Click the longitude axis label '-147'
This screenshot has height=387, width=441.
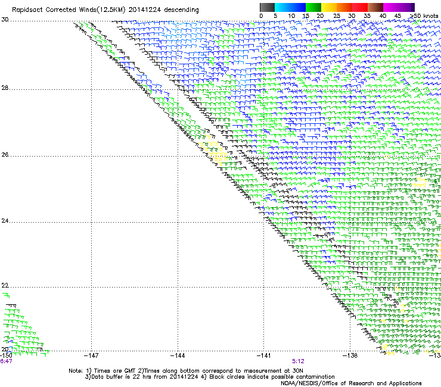91,355
